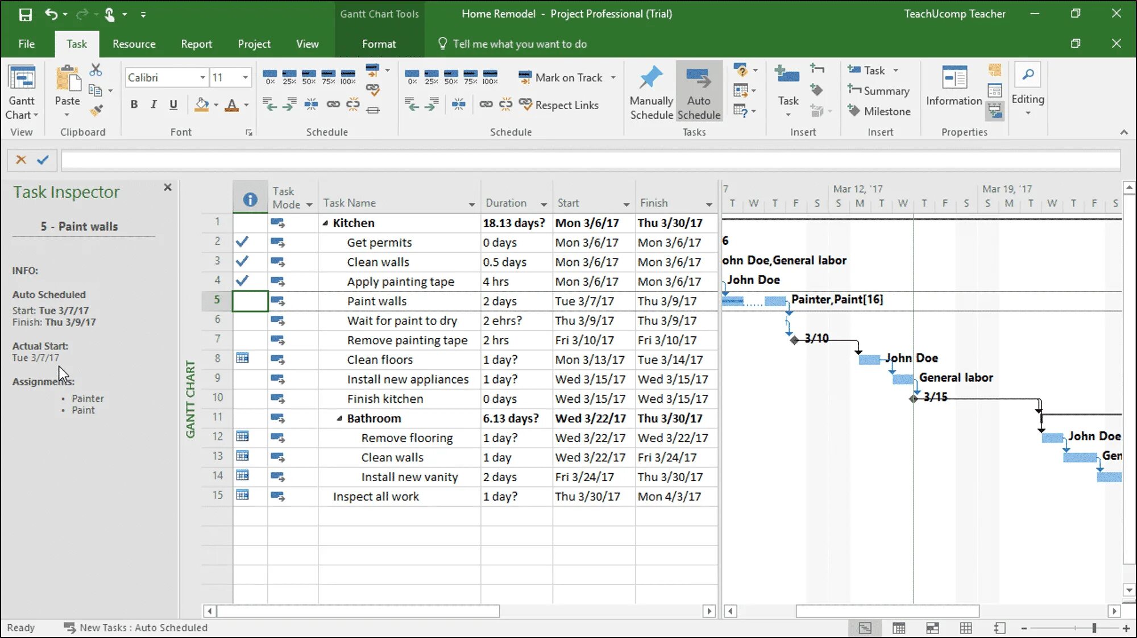The width and height of the screenshot is (1137, 638).
Task: Collapse the Bathroom summary task
Action: pos(339,419)
